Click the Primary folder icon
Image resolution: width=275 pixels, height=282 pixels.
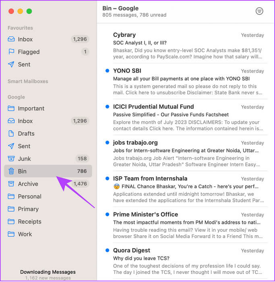tap(11, 209)
